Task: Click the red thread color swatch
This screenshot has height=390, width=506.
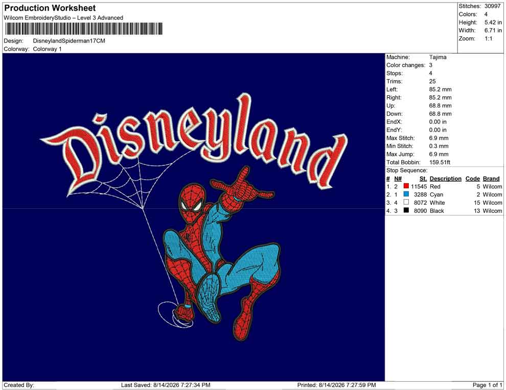Action: (x=406, y=186)
